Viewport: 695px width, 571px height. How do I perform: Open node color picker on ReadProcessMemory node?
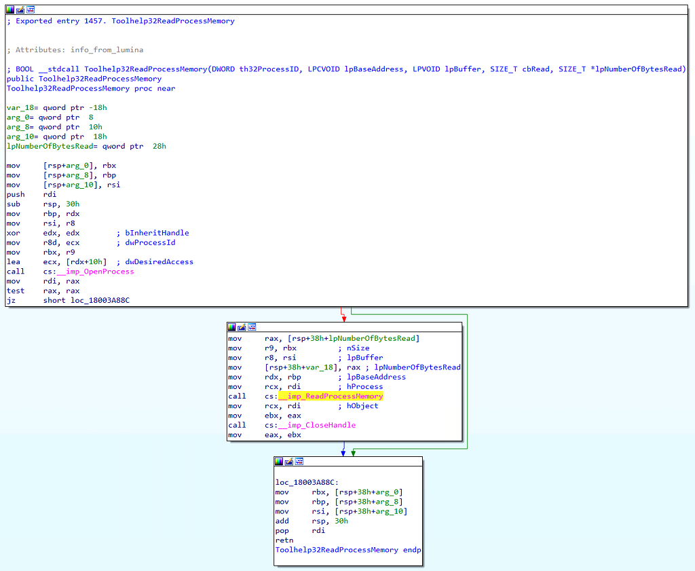231,327
